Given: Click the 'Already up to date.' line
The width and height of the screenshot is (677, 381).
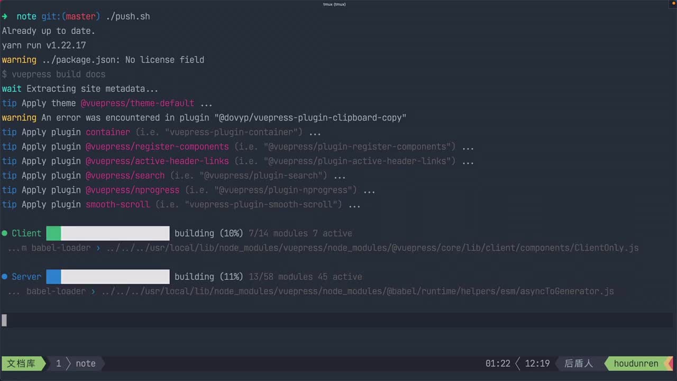Looking at the screenshot, I should click(49, 31).
